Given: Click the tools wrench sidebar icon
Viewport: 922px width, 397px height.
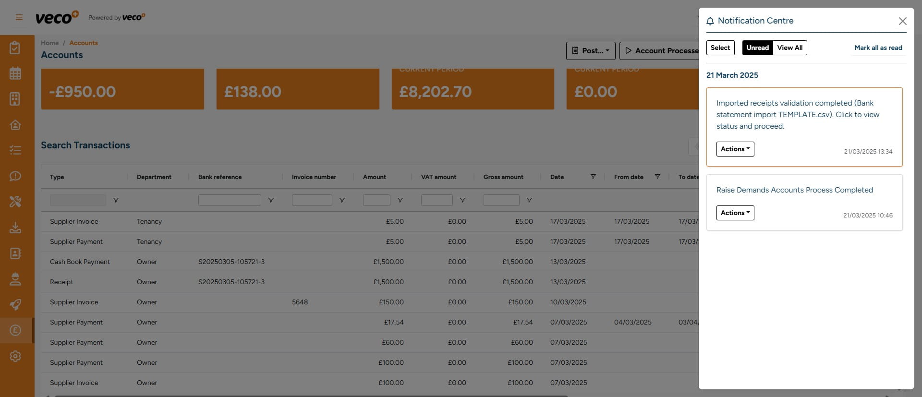Looking at the screenshot, I should [15, 202].
